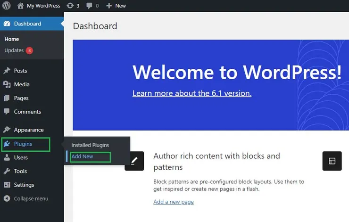This screenshot has width=349, height=222.
Task: Open the updates icon in admin bar
Action: 70,6
